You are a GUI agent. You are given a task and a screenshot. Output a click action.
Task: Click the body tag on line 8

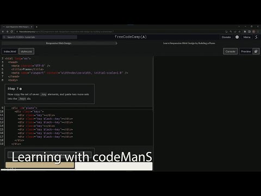[13, 80]
